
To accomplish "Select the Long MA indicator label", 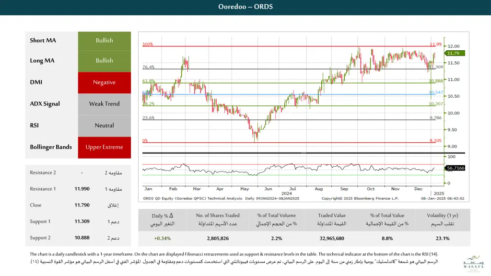I will coord(42,61).
